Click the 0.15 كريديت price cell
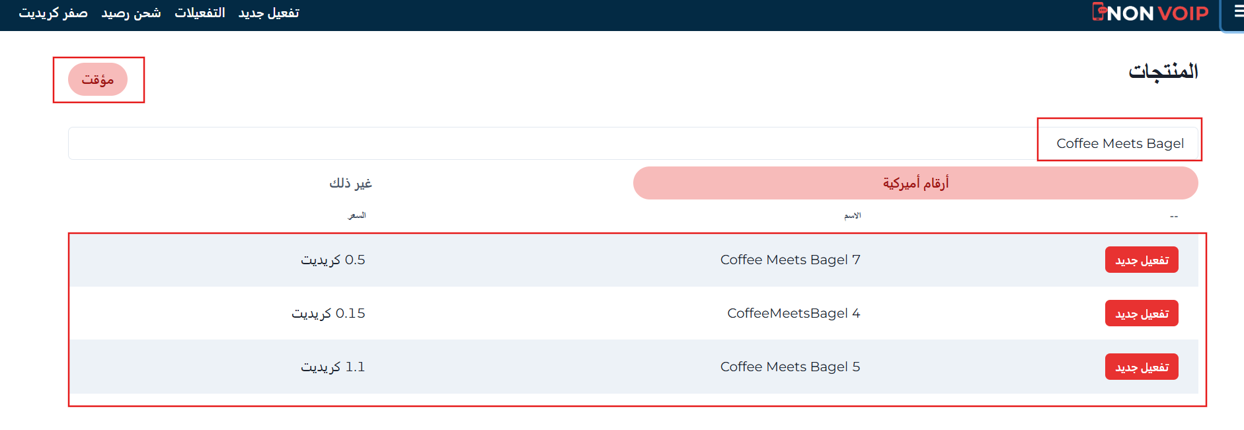The width and height of the screenshot is (1244, 430). point(329,314)
